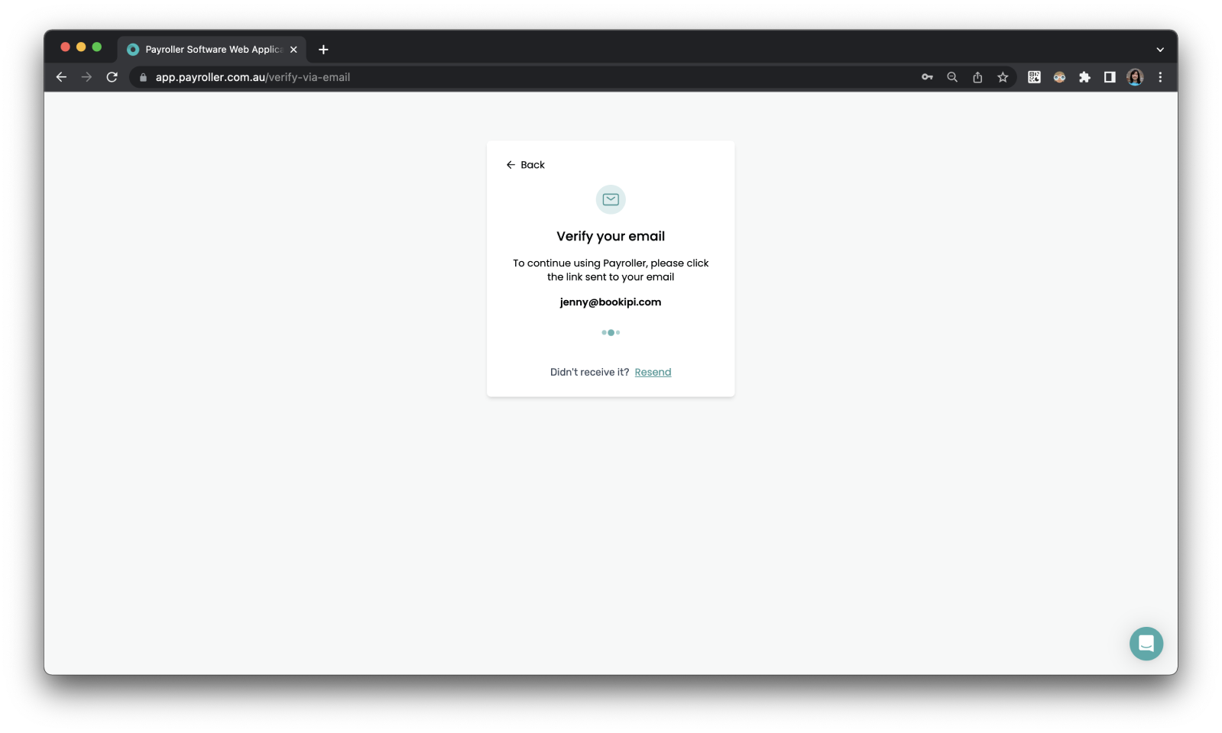Bookmark this page with the star icon
Screen dimensions: 1222x733
(1003, 77)
